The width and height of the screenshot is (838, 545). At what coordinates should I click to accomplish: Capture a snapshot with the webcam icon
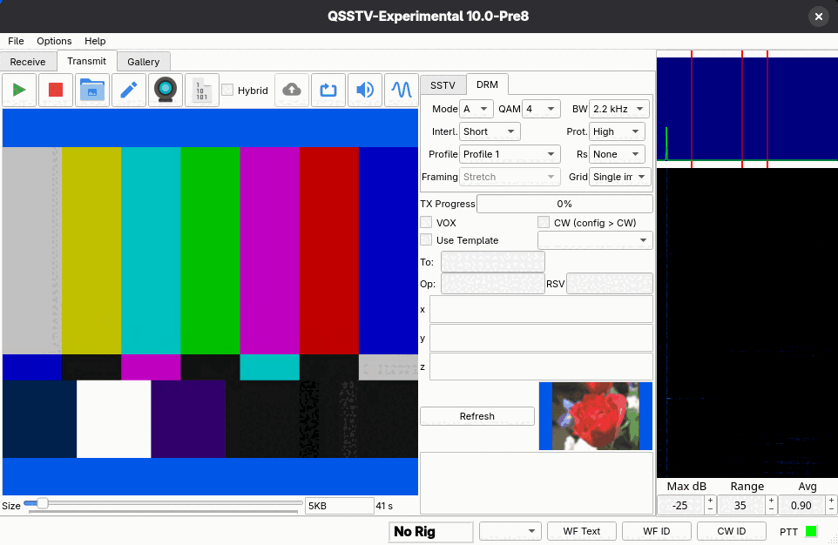coord(166,90)
